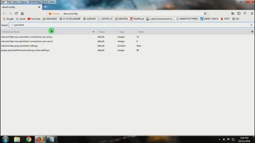Toggle the sidebar view icon
Image resolution: width=255 pixels, height=143 pixels.
[x=239, y=14]
